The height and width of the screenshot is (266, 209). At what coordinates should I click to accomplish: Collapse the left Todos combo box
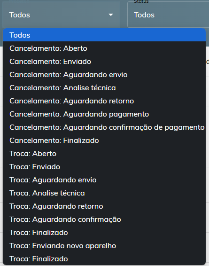(61, 15)
